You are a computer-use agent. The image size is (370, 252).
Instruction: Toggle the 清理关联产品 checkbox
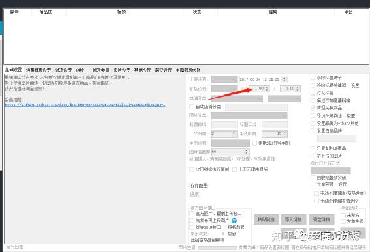point(313,108)
